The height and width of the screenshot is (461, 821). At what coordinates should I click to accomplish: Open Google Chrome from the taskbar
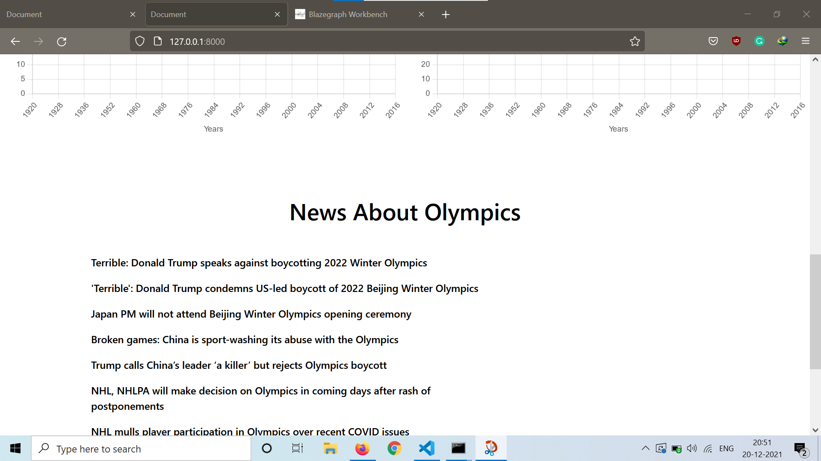tap(394, 448)
